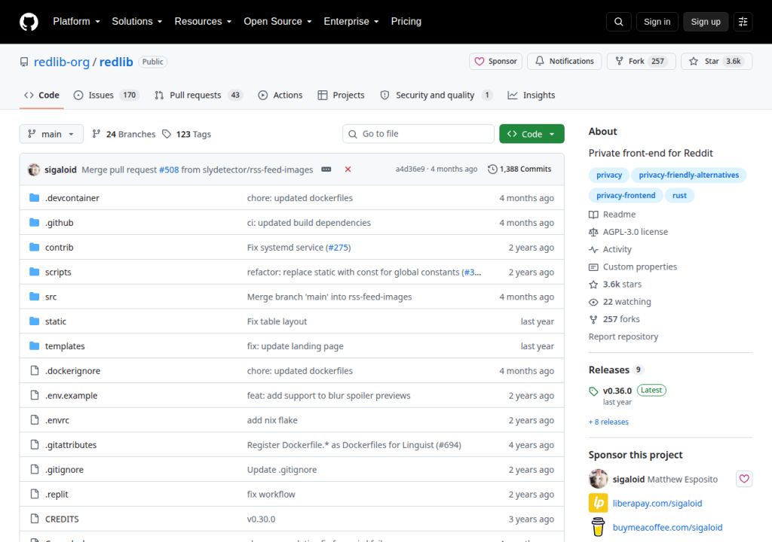Open the 24 Branches link
Viewport: 772px width, 542px height.
[124, 134]
